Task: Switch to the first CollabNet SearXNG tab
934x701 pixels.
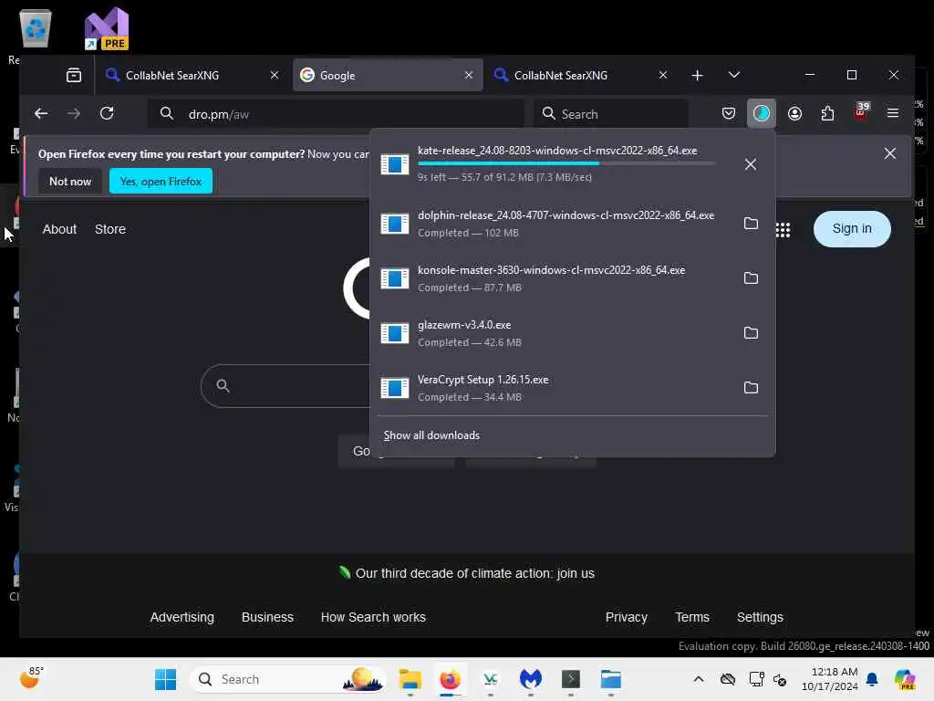Action: pos(190,75)
